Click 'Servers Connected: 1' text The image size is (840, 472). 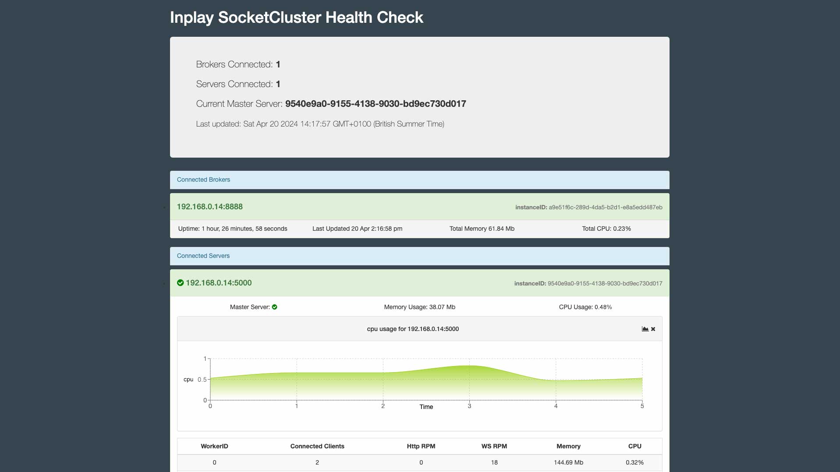(238, 84)
